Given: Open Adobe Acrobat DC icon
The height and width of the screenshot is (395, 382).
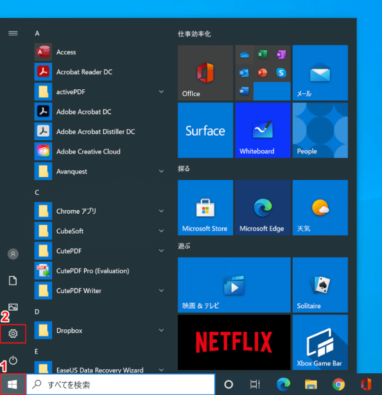Looking at the screenshot, I should [43, 112].
